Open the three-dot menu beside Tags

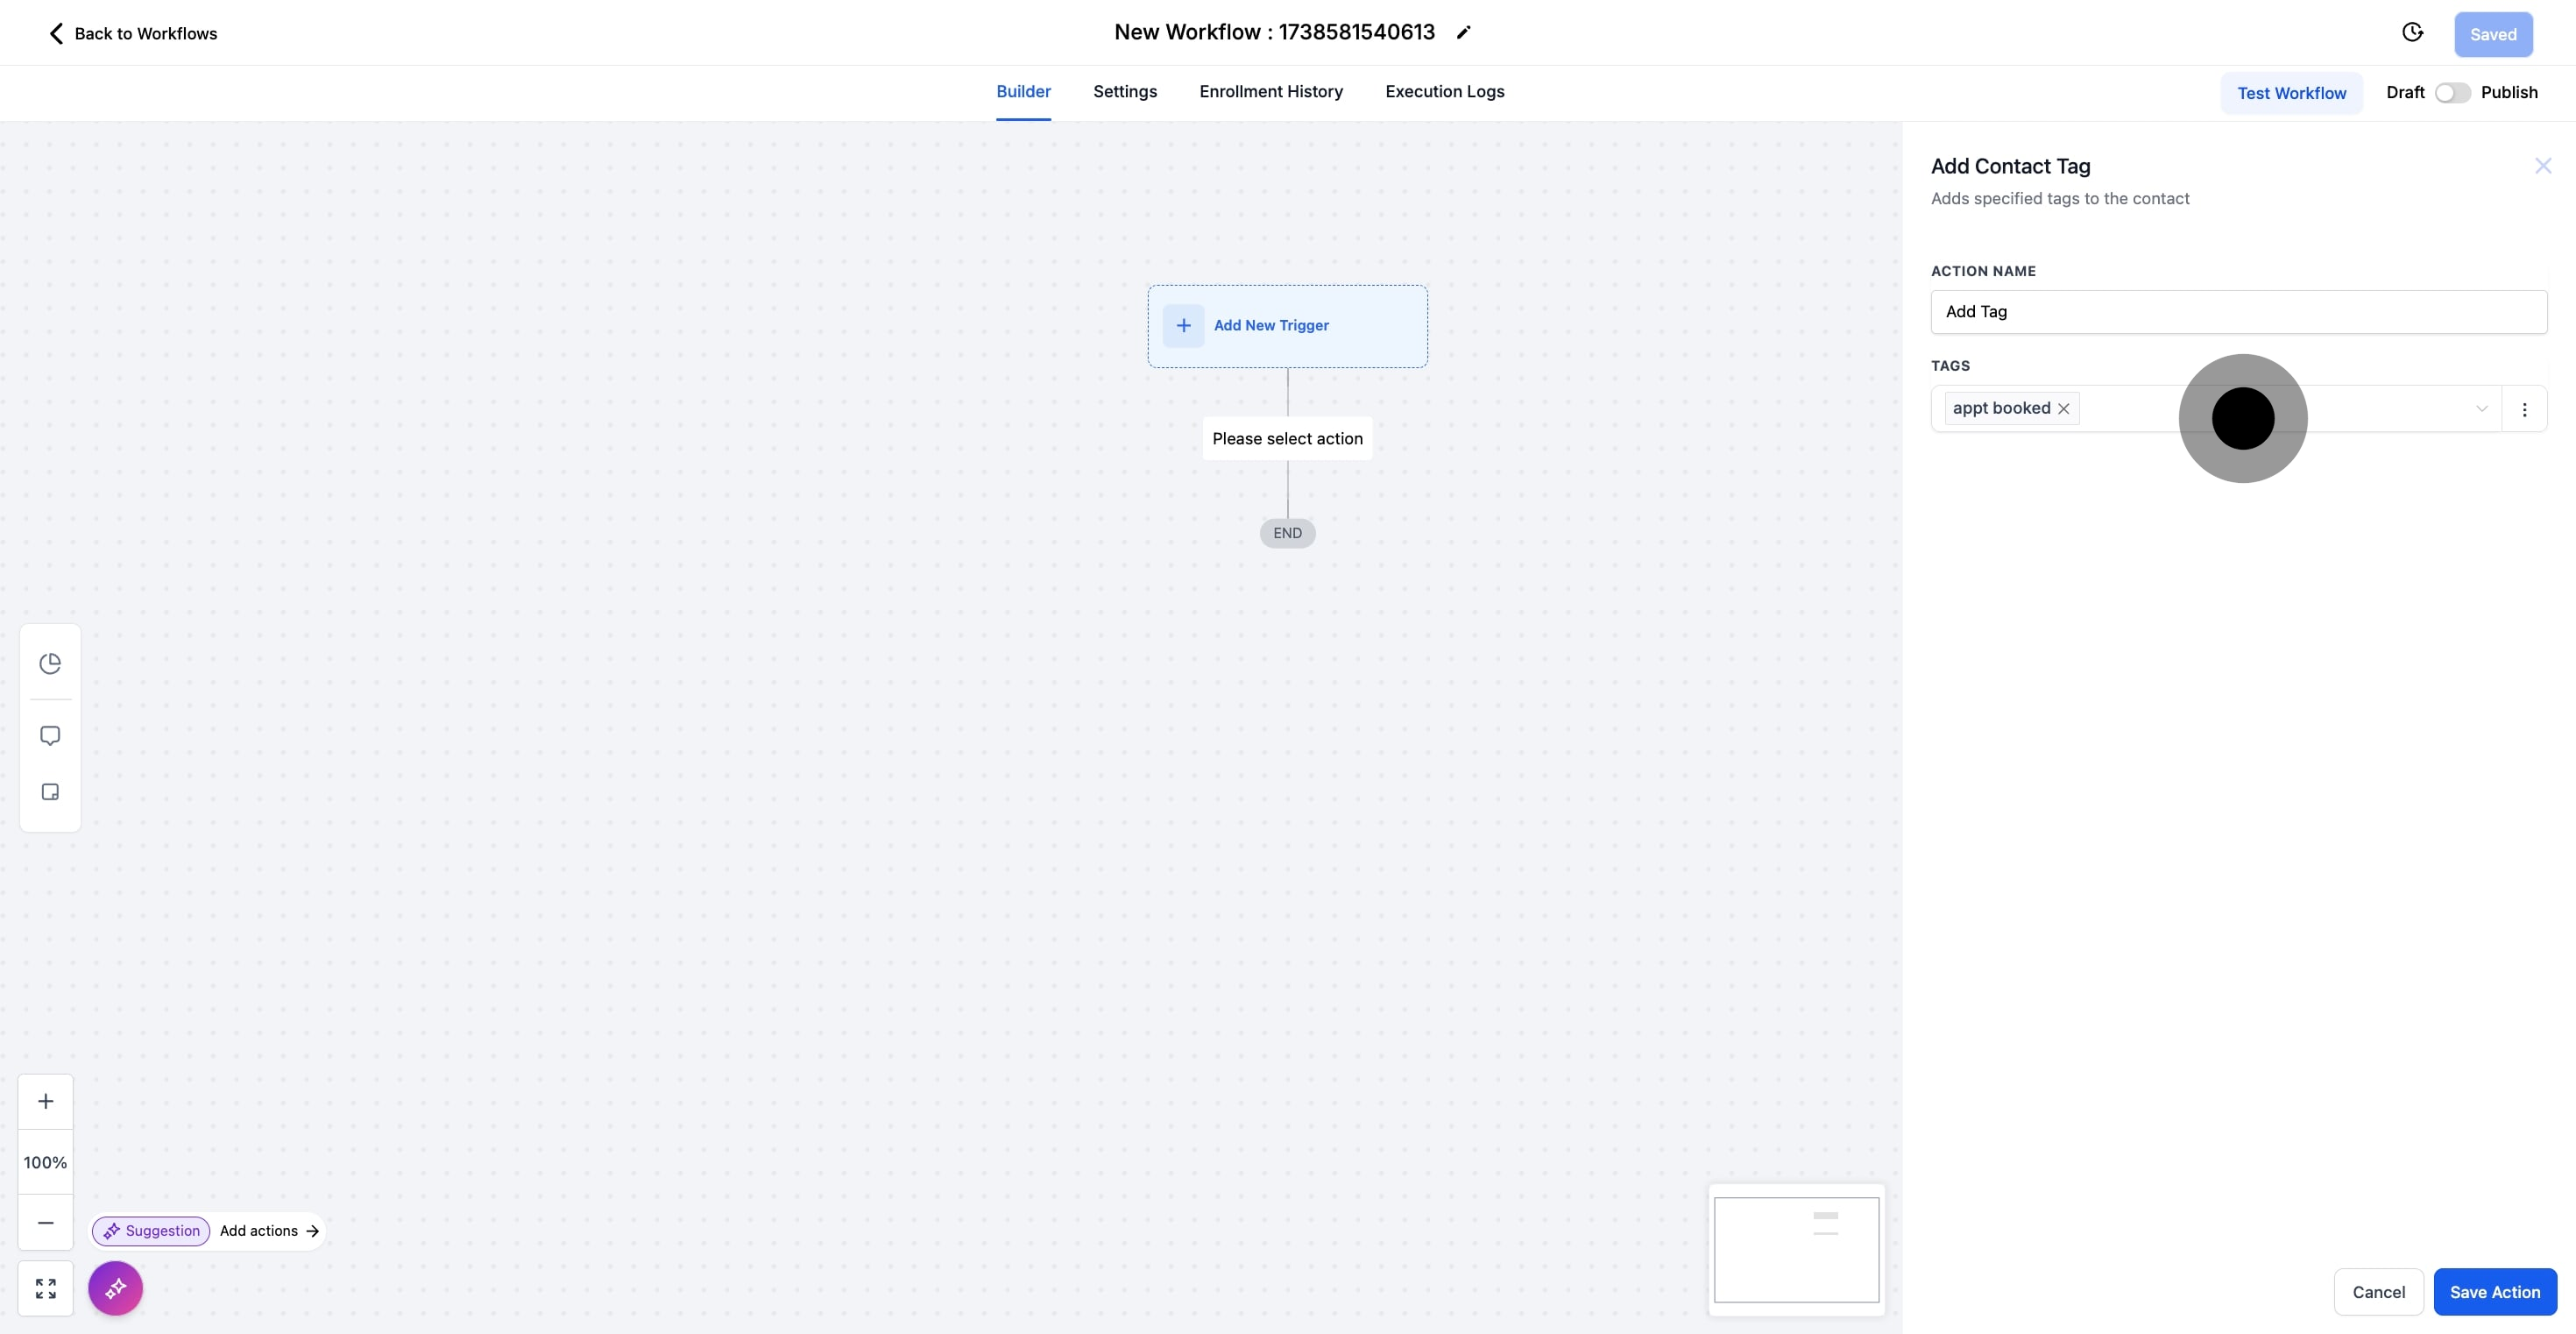(2524, 409)
